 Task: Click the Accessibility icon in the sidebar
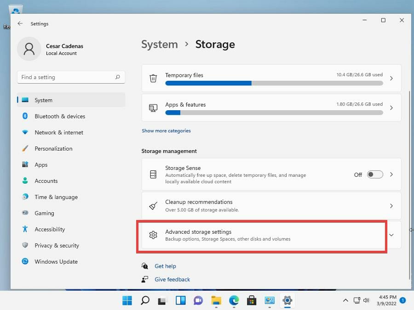[x=25, y=229]
